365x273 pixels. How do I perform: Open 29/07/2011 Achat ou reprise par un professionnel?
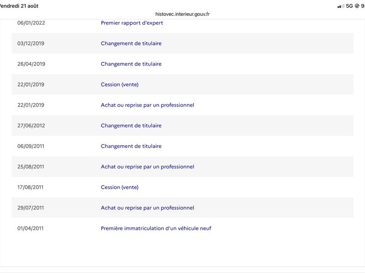coord(147,208)
